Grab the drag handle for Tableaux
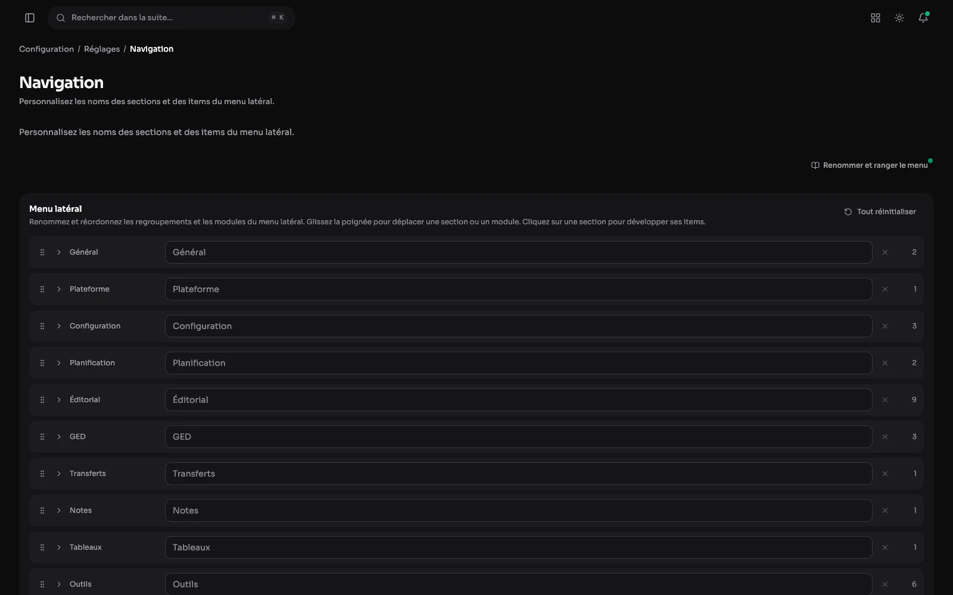The height and width of the screenshot is (595, 953). [42, 547]
